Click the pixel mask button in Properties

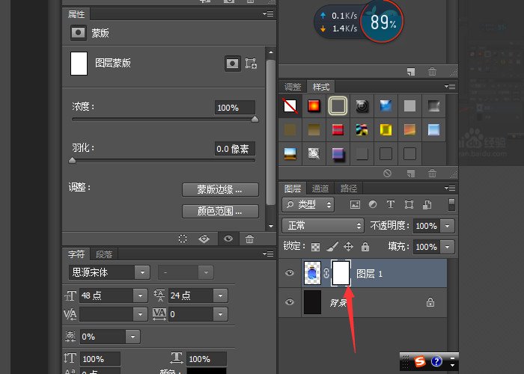pyautogui.click(x=233, y=64)
